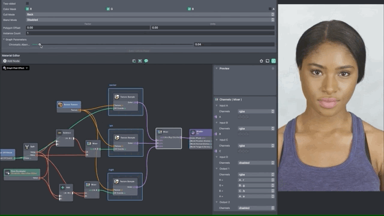Click the left Texture Sample node icon
This screenshot has height=216, width=384.
(x=117, y=138)
